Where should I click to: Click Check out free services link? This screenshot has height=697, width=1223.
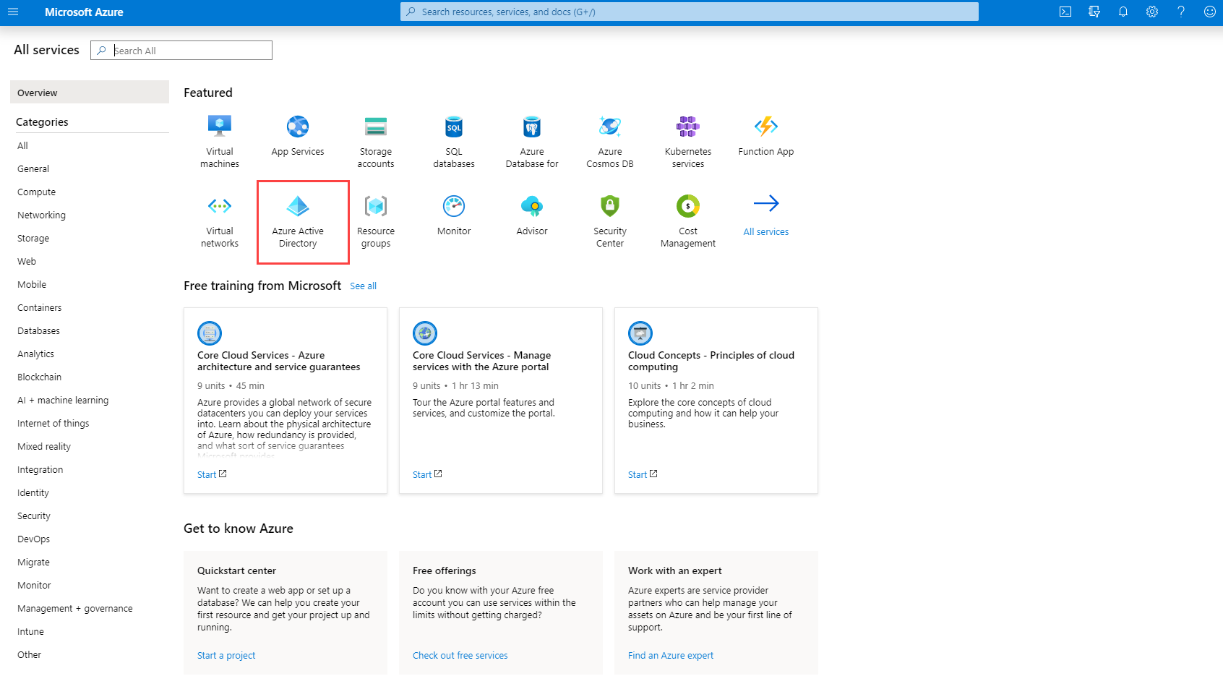point(460,656)
